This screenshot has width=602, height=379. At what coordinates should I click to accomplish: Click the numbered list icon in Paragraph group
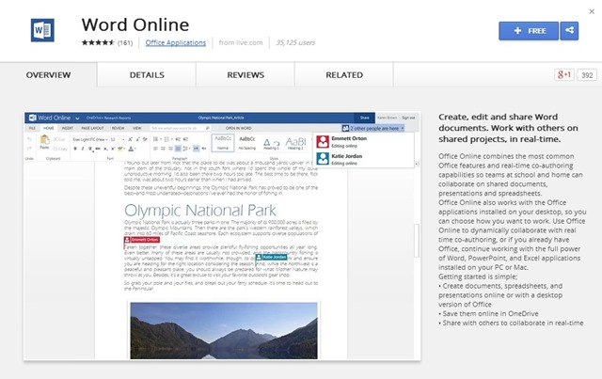coord(166,139)
